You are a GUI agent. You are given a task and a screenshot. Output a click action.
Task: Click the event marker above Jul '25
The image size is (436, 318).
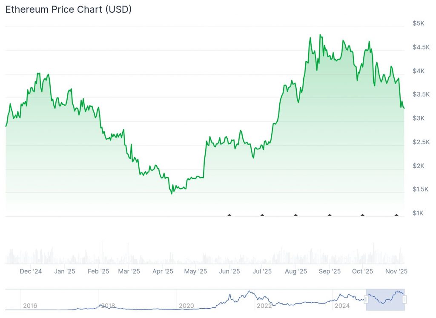click(262, 215)
